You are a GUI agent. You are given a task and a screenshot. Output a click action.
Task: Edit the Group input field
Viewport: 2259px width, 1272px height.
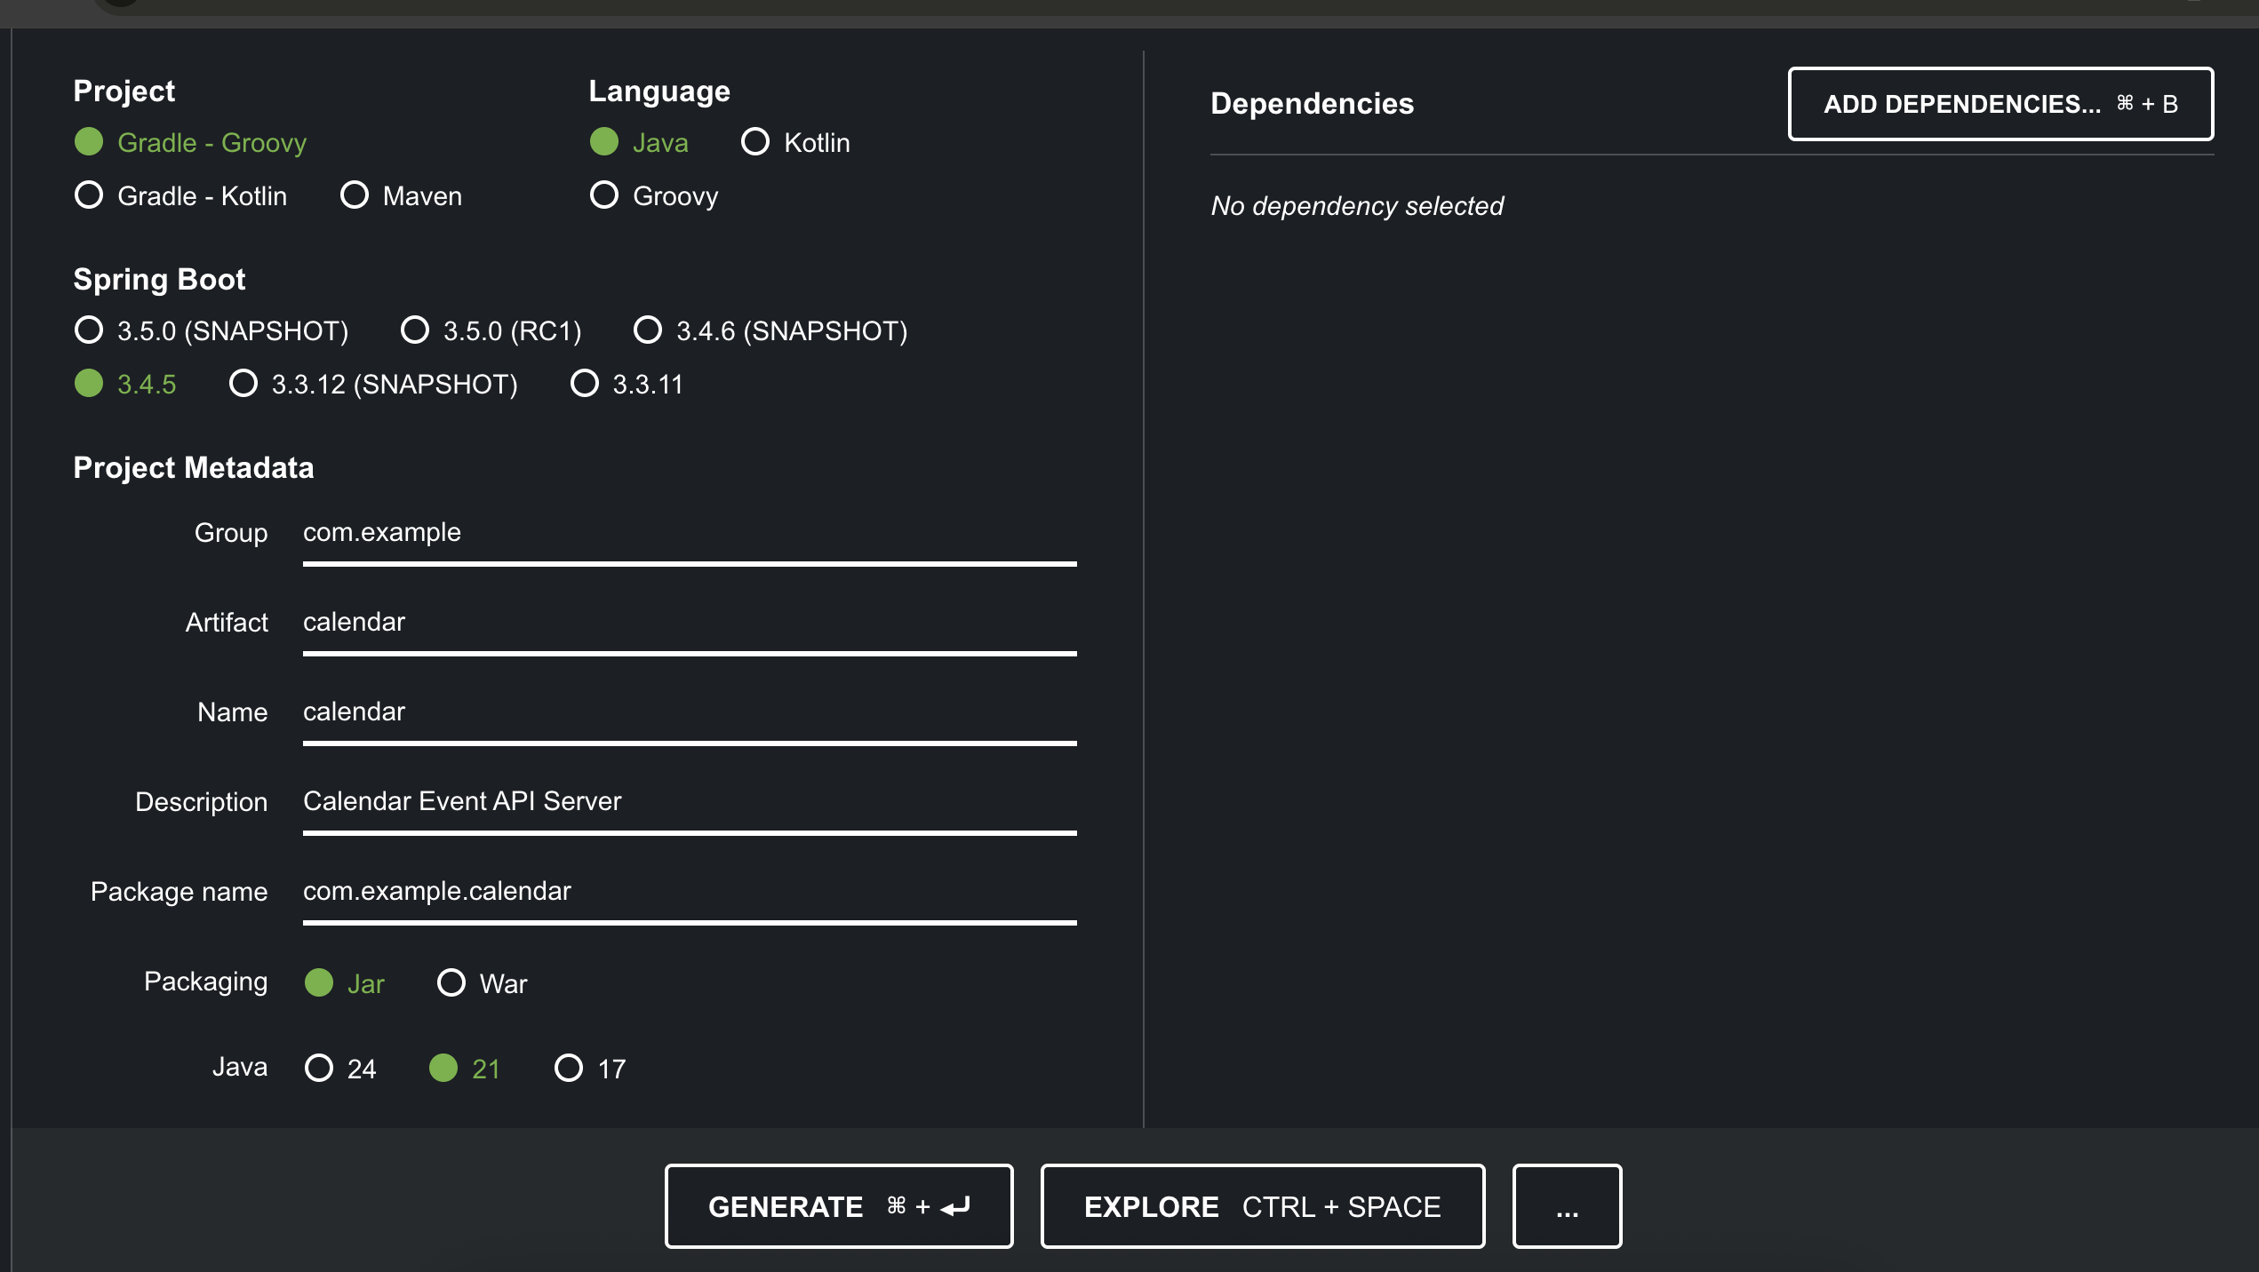coord(689,533)
